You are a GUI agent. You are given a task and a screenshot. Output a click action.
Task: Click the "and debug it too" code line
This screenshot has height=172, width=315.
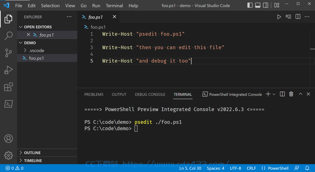[x=146, y=61]
